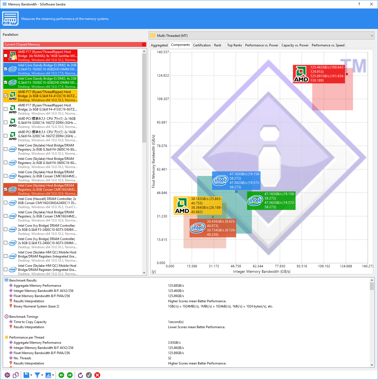Click the reference list vertical scrollbar thumb
The width and height of the screenshot is (378, 380).
point(144,98)
